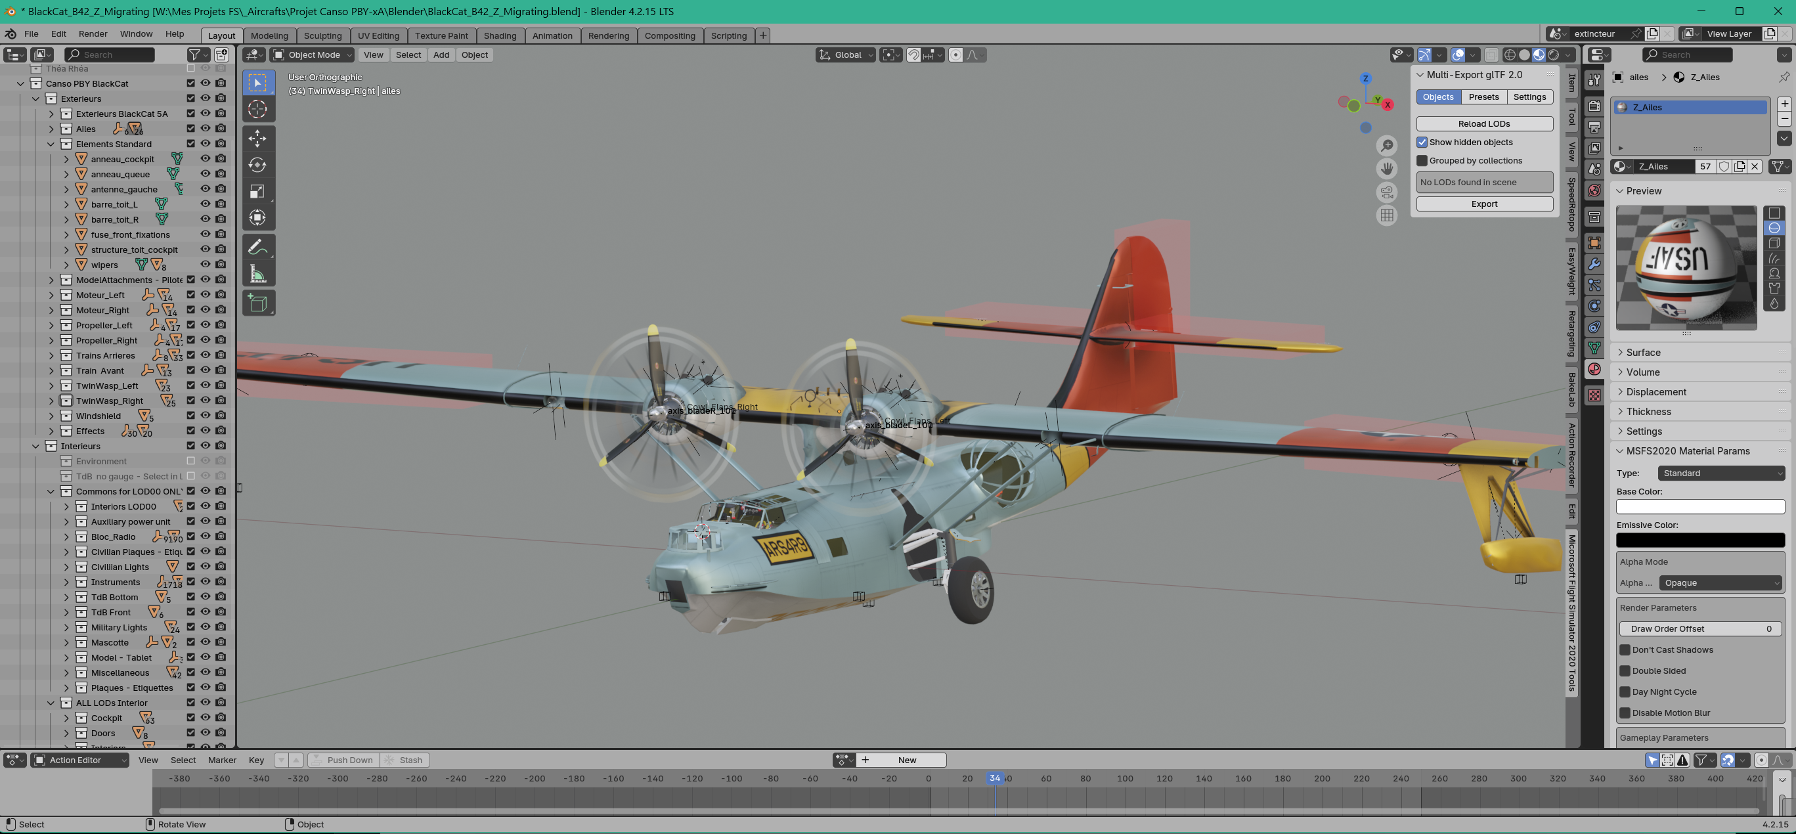
Task: Toggle camera view in viewport
Action: pos(1387,191)
